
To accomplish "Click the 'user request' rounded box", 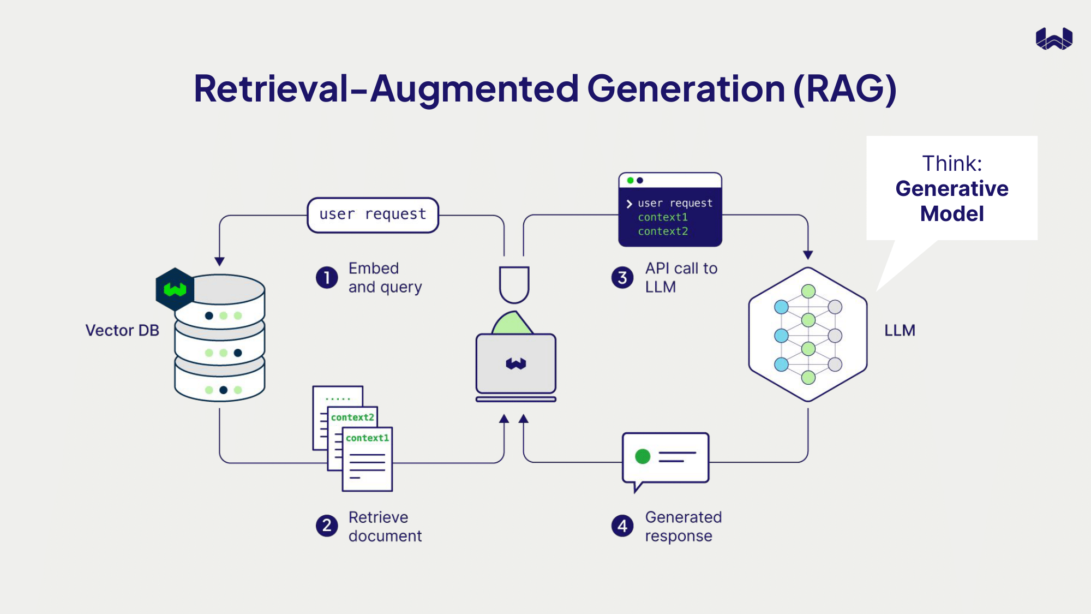I will pos(373,215).
